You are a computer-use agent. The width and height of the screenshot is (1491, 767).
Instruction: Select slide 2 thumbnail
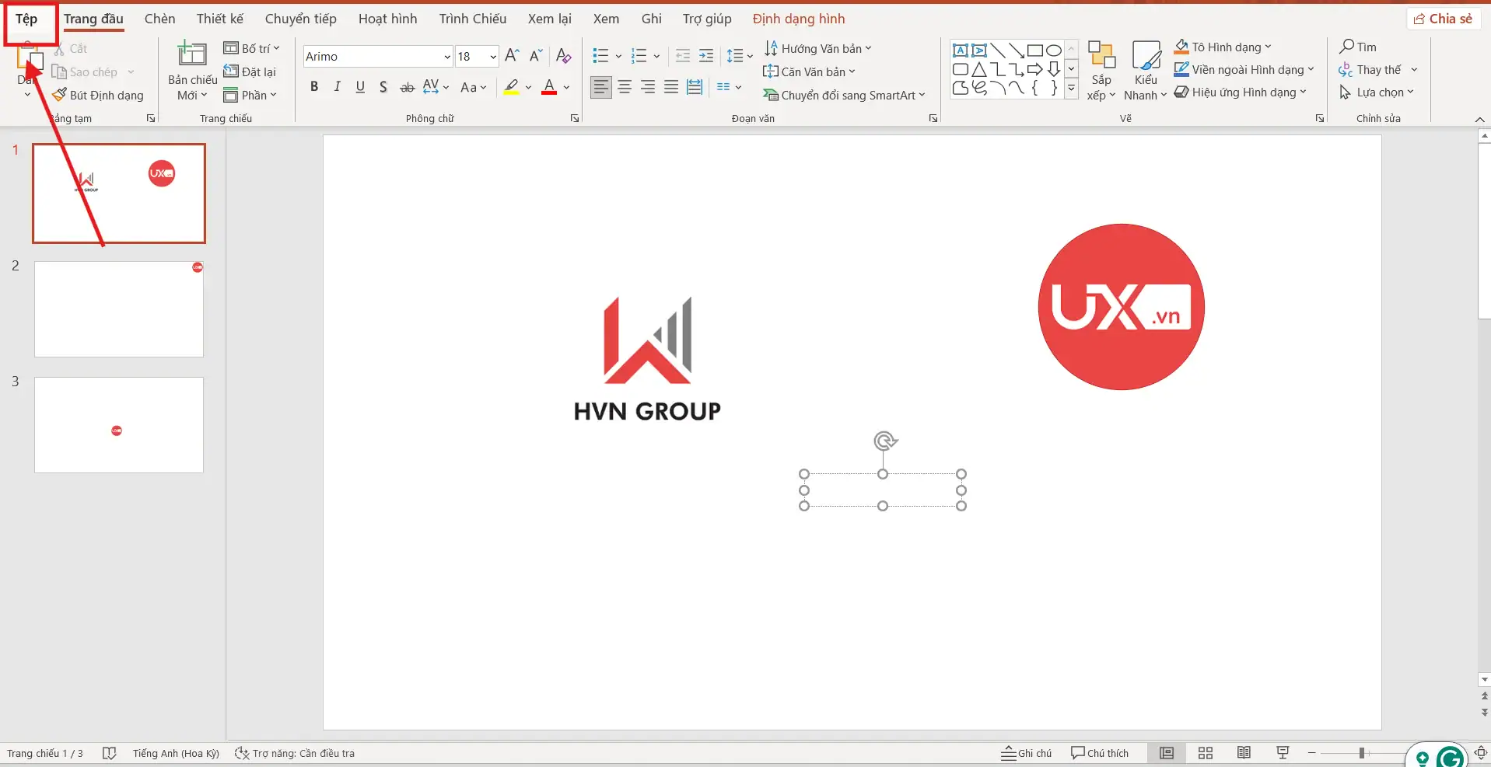[x=119, y=309]
